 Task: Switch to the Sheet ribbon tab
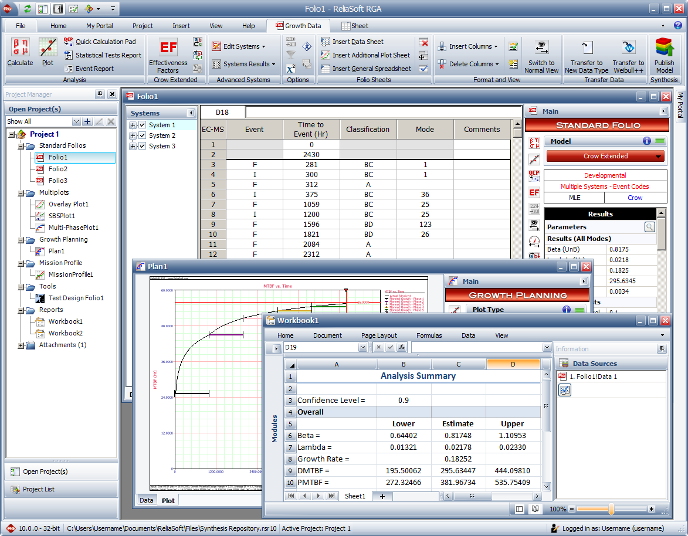(354, 26)
